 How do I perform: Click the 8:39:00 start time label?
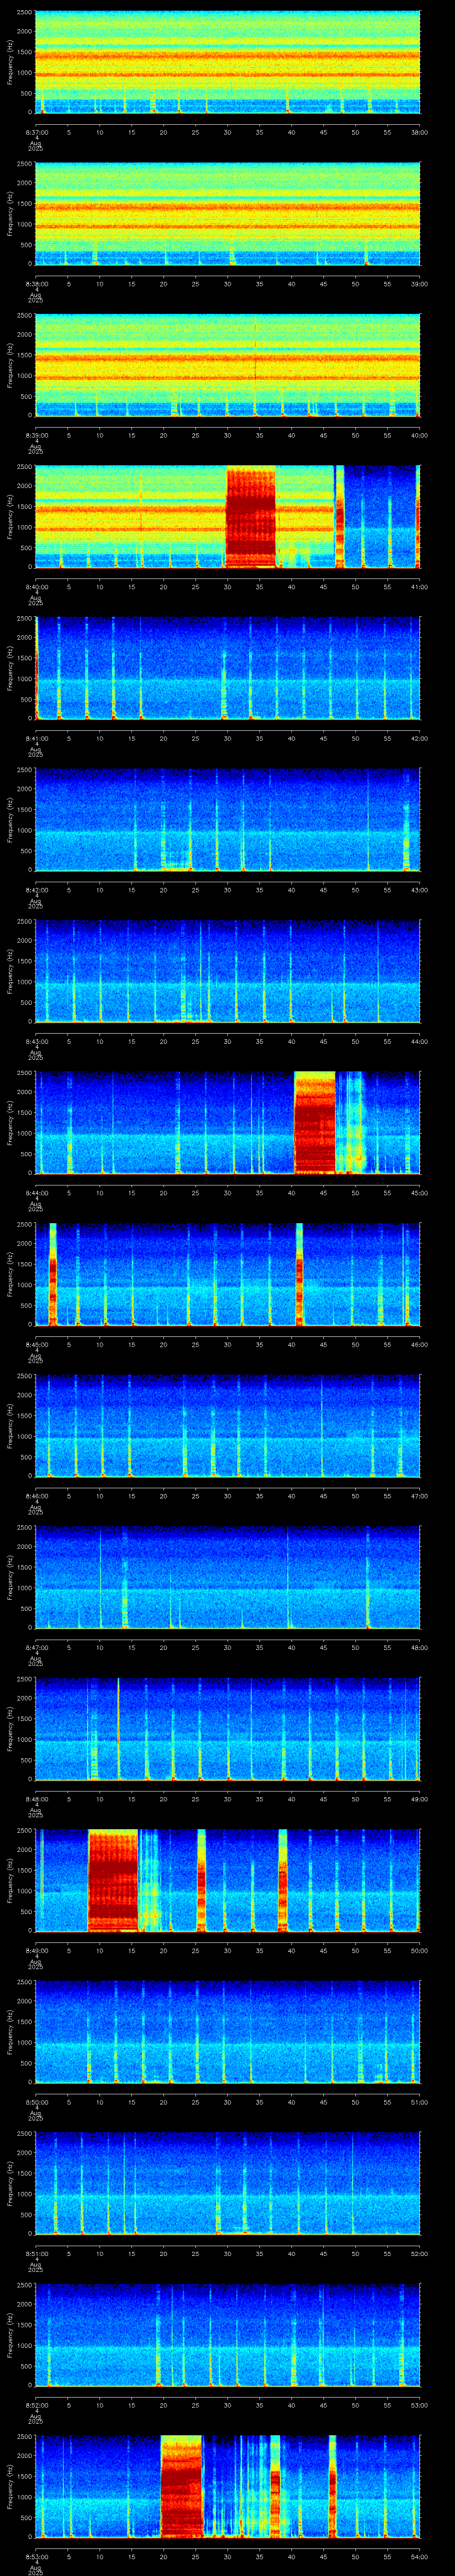pyautogui.click(x=36, y=435)
